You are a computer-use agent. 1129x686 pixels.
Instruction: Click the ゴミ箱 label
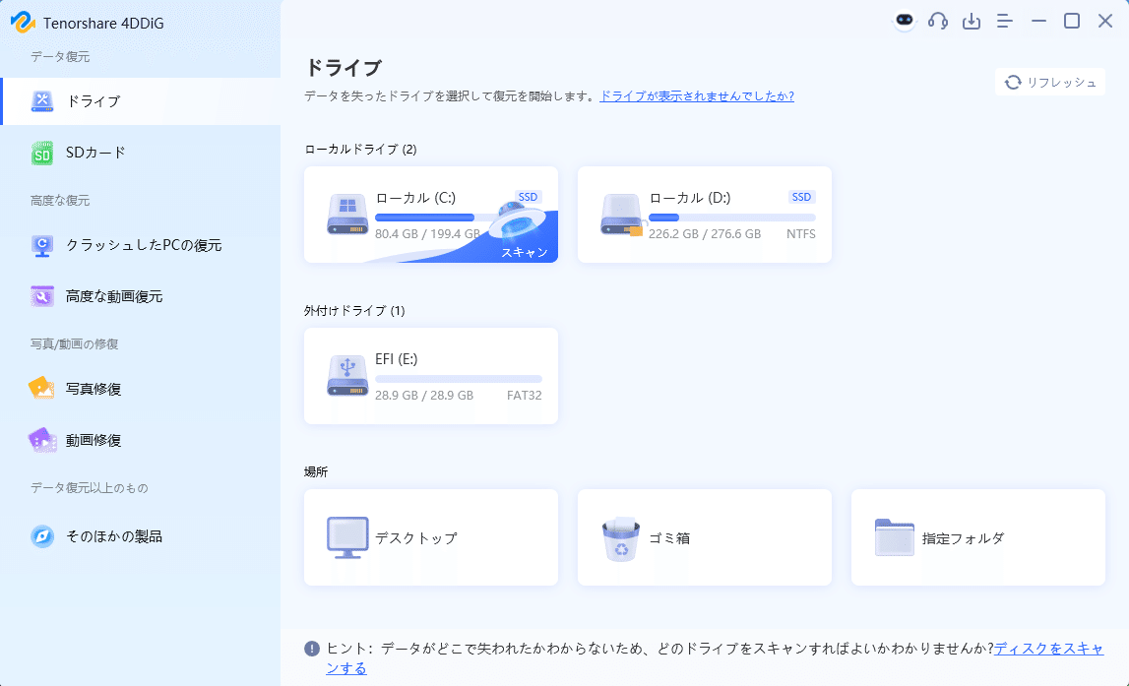[x=669, y=538]
